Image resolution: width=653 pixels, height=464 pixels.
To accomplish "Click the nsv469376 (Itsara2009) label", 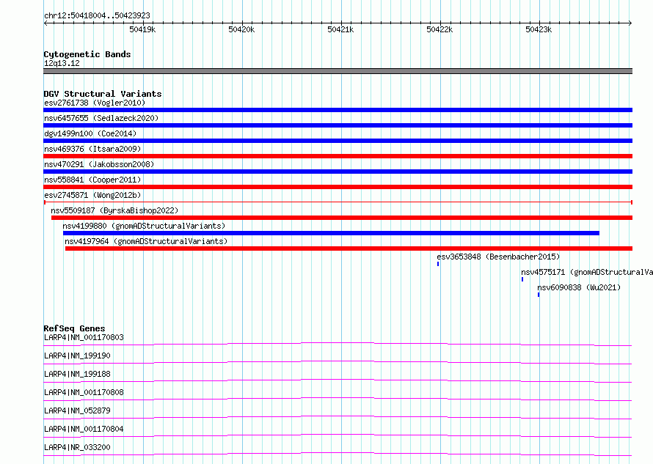I will point(92,149).
